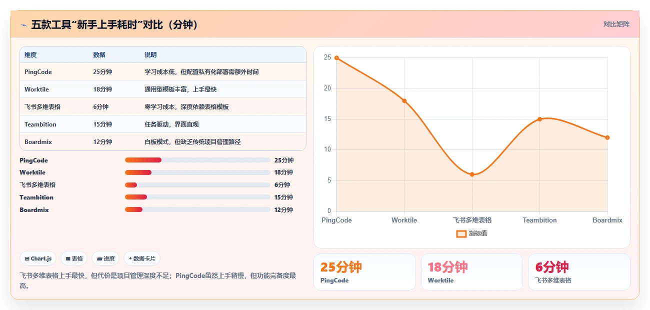Select the Boardmix table row name
Image resolution: width=650 pixels, height=310 pixels.
(38, 142)
